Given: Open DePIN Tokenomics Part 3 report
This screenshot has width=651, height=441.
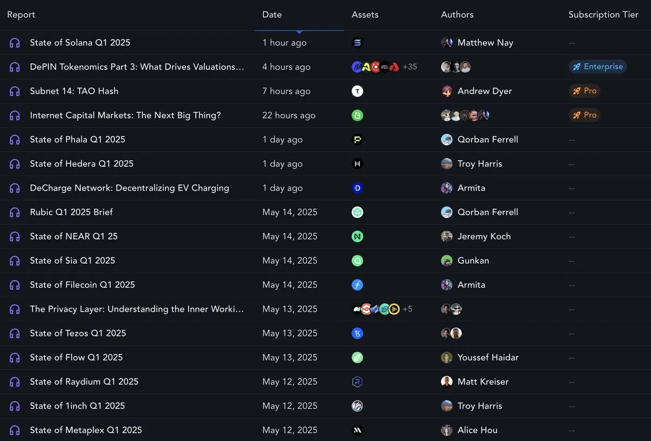Looking at the screenshot, I should pos(137,67).
